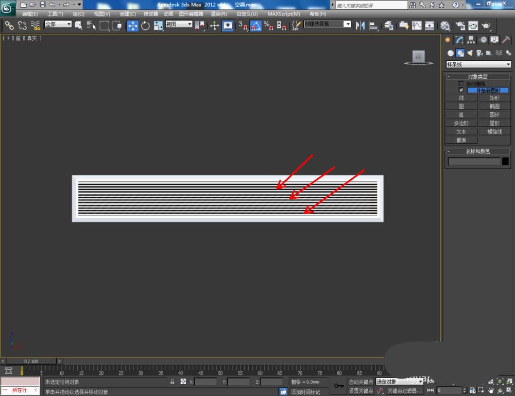515x396 pixels.
Task: Uncheck the 开始新图形 checkbox
Action: tap(461, 90)
